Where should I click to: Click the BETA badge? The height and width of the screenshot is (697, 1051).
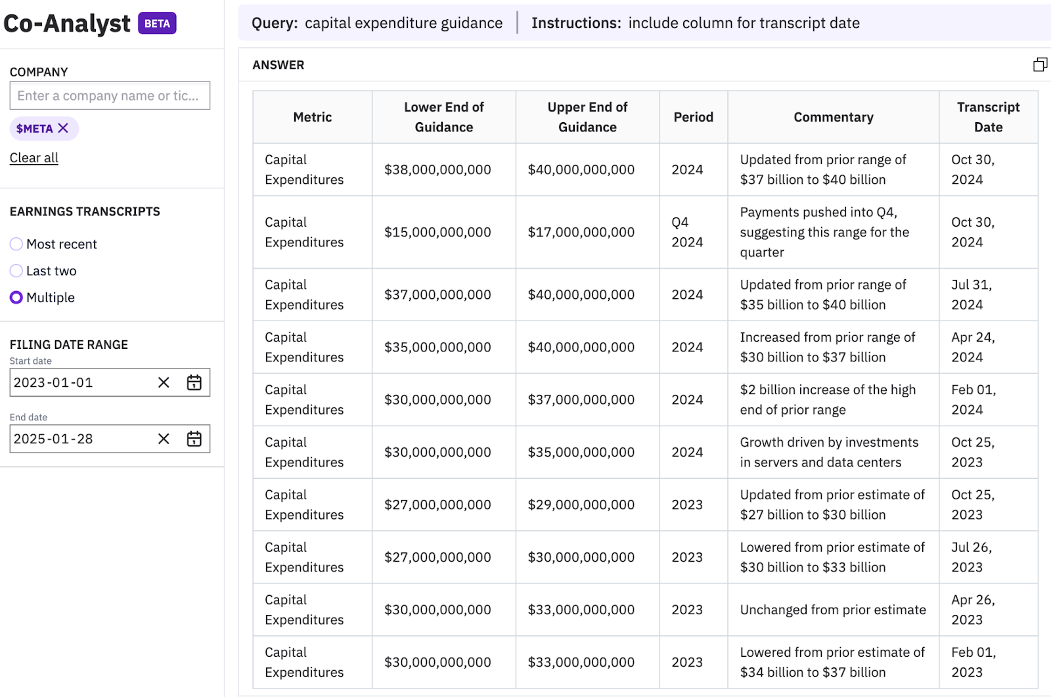click(x=157, y=24)
